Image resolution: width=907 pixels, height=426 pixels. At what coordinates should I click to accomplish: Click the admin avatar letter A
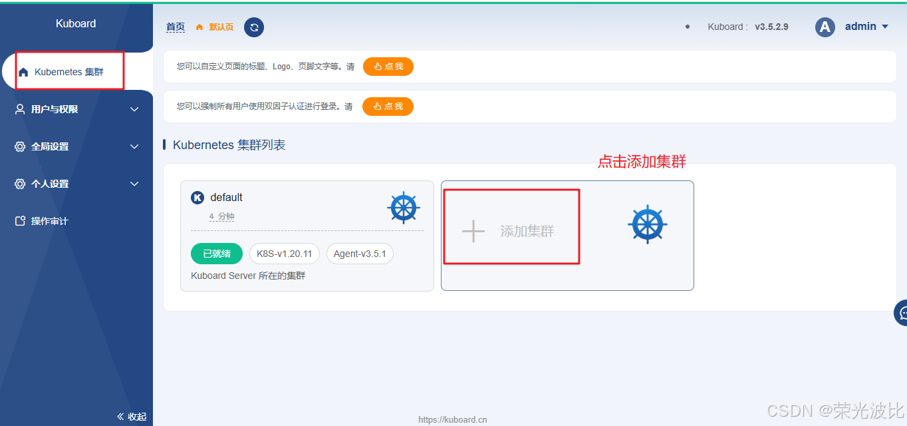click(825, 27)
